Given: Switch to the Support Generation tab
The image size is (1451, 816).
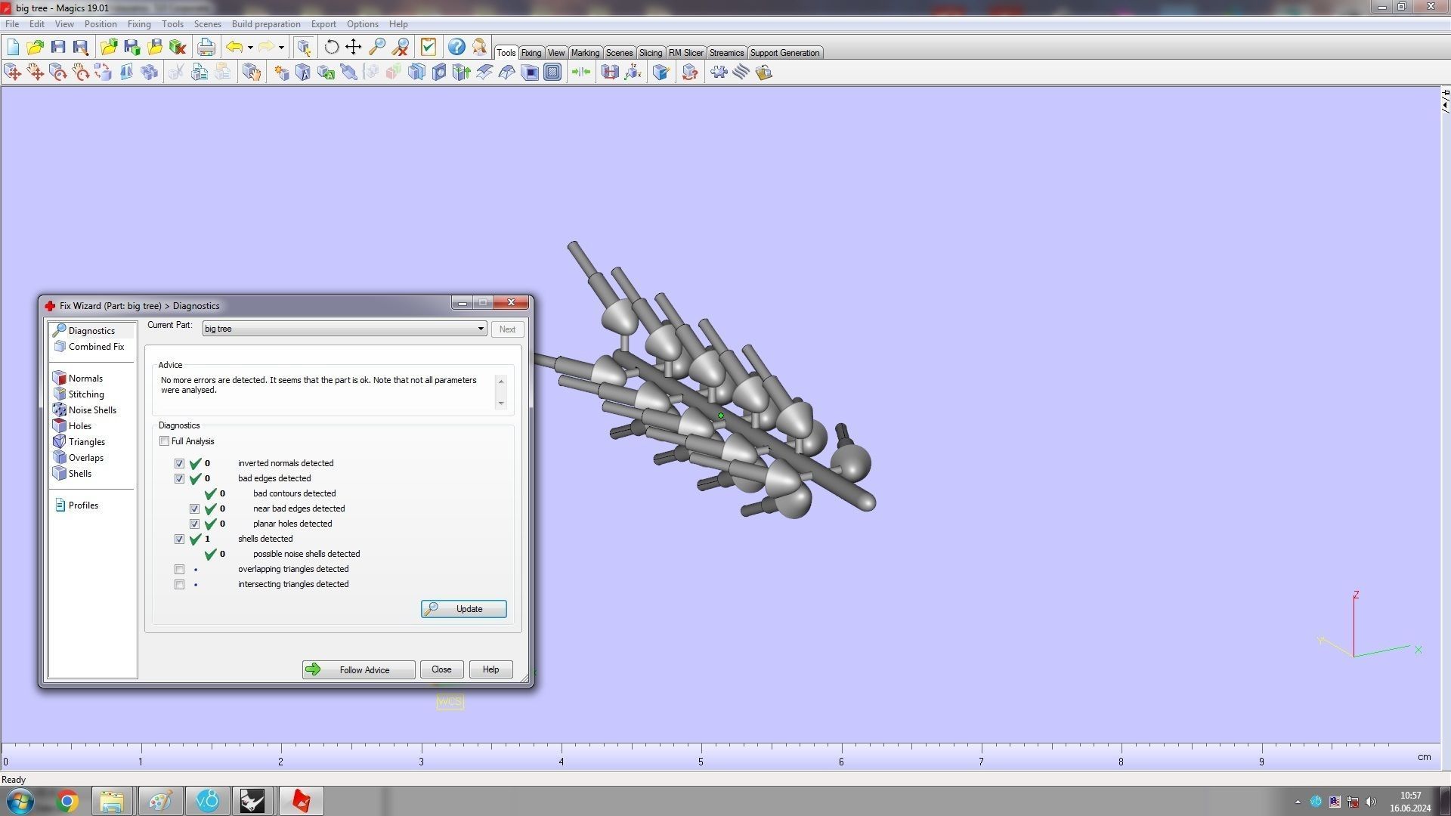Looking at the screenshot, I should tap(784, 53).
